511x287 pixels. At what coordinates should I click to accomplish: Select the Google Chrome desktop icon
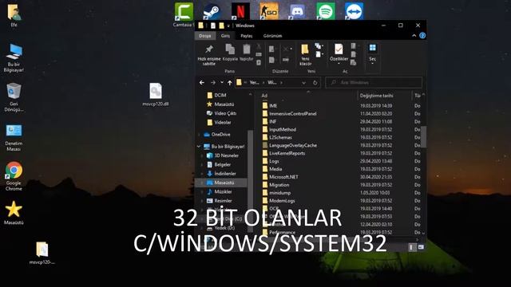pyautogui.click(x=14, y=176)
